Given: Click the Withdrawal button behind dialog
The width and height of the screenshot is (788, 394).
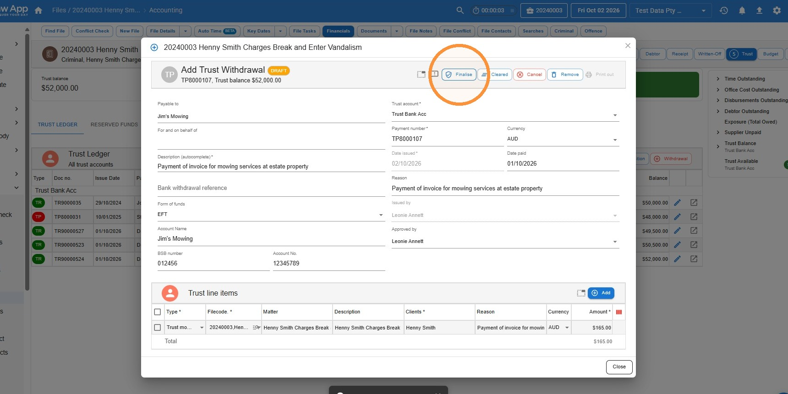Looking at the screenshot, I should [671, 159].
